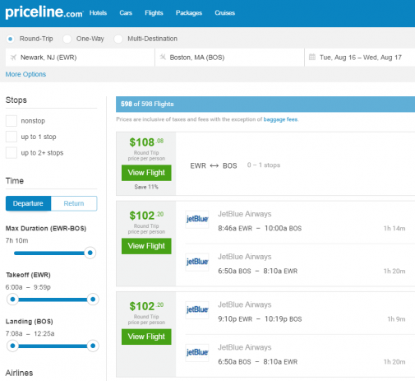This screenshot has height=381, width=415.
Task: Select the One-Way radio button
Action: click(x=67, y=39)
